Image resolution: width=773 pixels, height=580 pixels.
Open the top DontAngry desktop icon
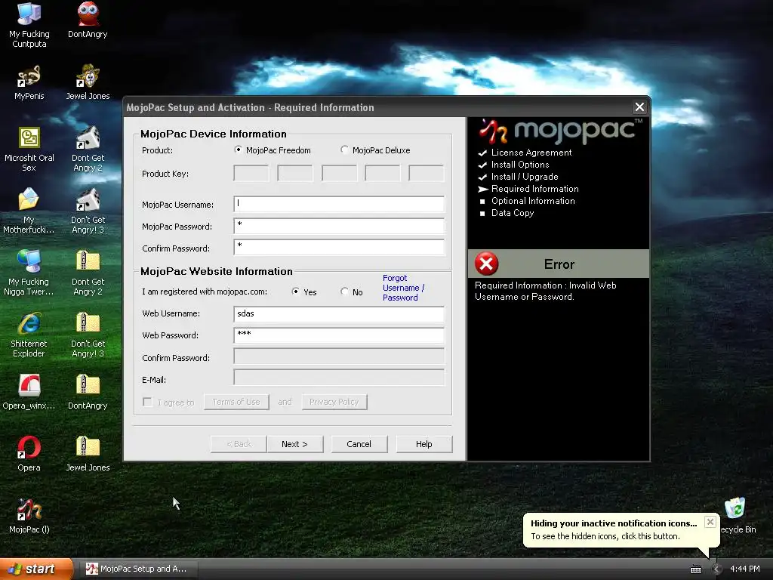click(x=88, y=20)
